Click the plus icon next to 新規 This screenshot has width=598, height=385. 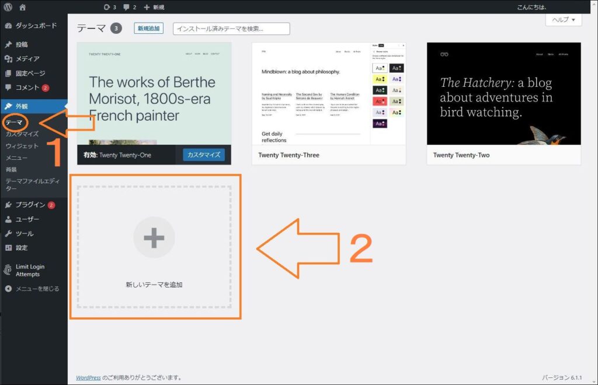point(147,7)
